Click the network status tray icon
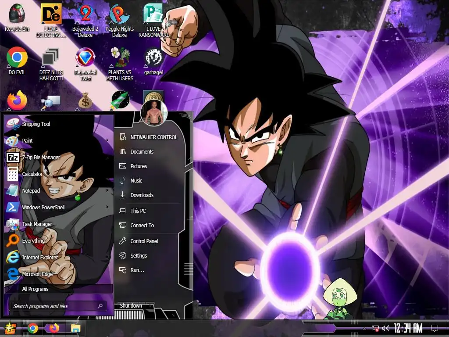449x337 pixels. (x=375, y=328)
